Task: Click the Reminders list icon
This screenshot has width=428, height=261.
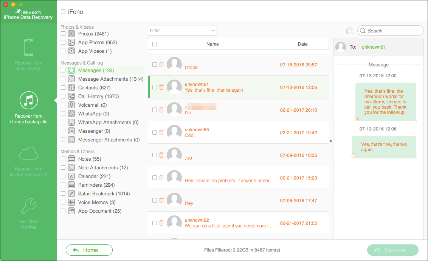Action: 71,185
